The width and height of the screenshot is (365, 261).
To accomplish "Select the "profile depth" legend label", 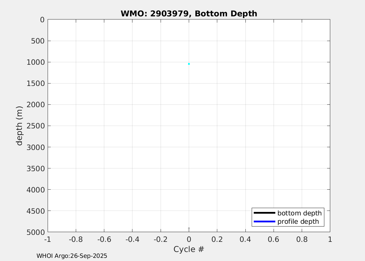I will pos(298,222).
